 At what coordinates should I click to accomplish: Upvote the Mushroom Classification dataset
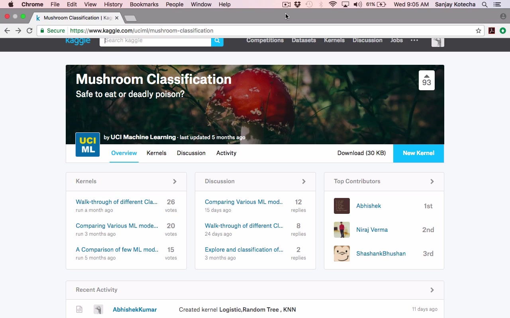click(427, 80)
